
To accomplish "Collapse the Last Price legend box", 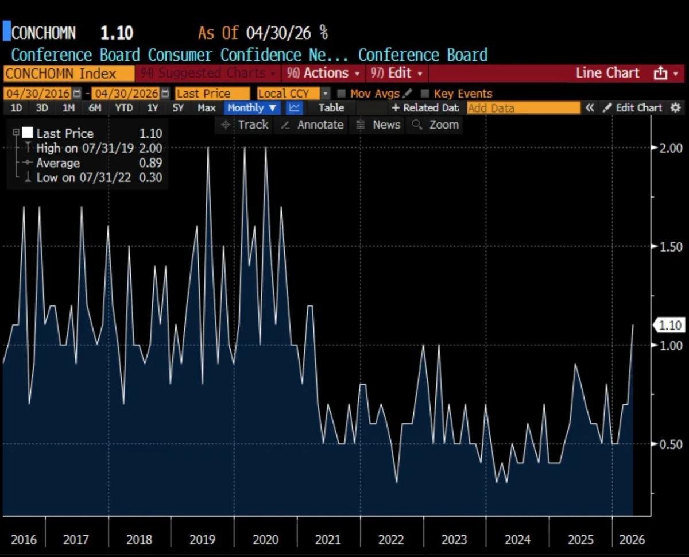I will (16, 133).
